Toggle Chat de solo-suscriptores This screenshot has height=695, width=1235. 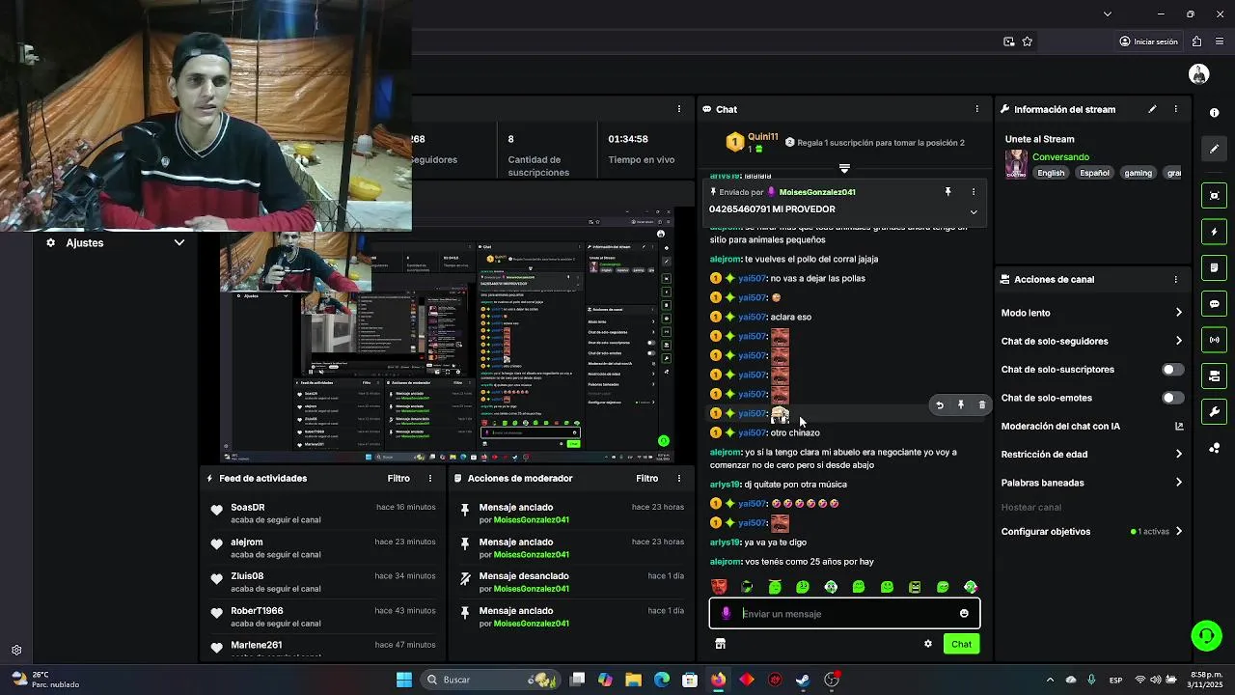tap(1172, 370)
